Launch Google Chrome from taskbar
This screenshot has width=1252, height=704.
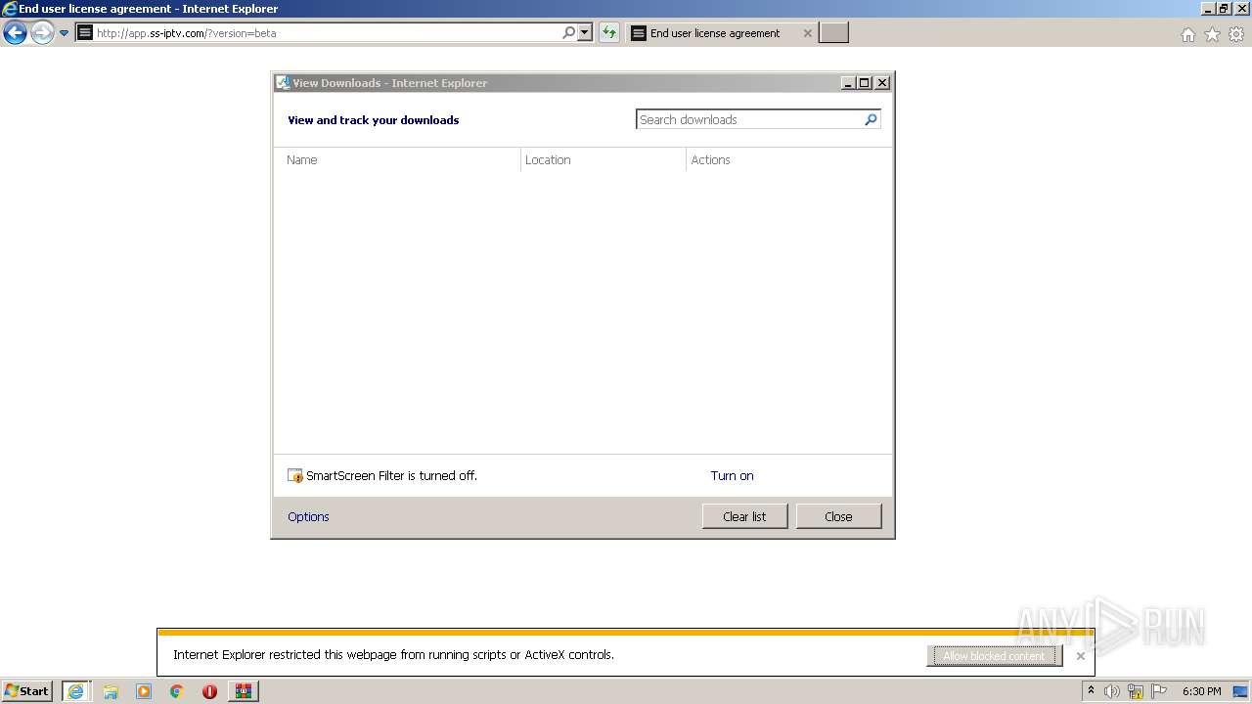coord(177,691)
